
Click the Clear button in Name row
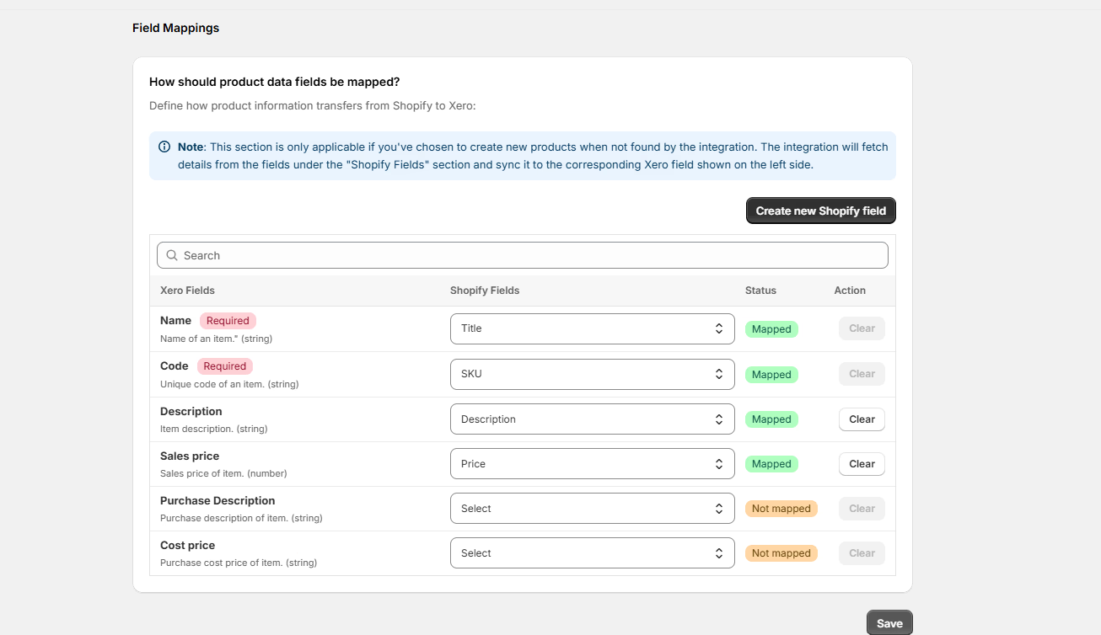(862, 328)
